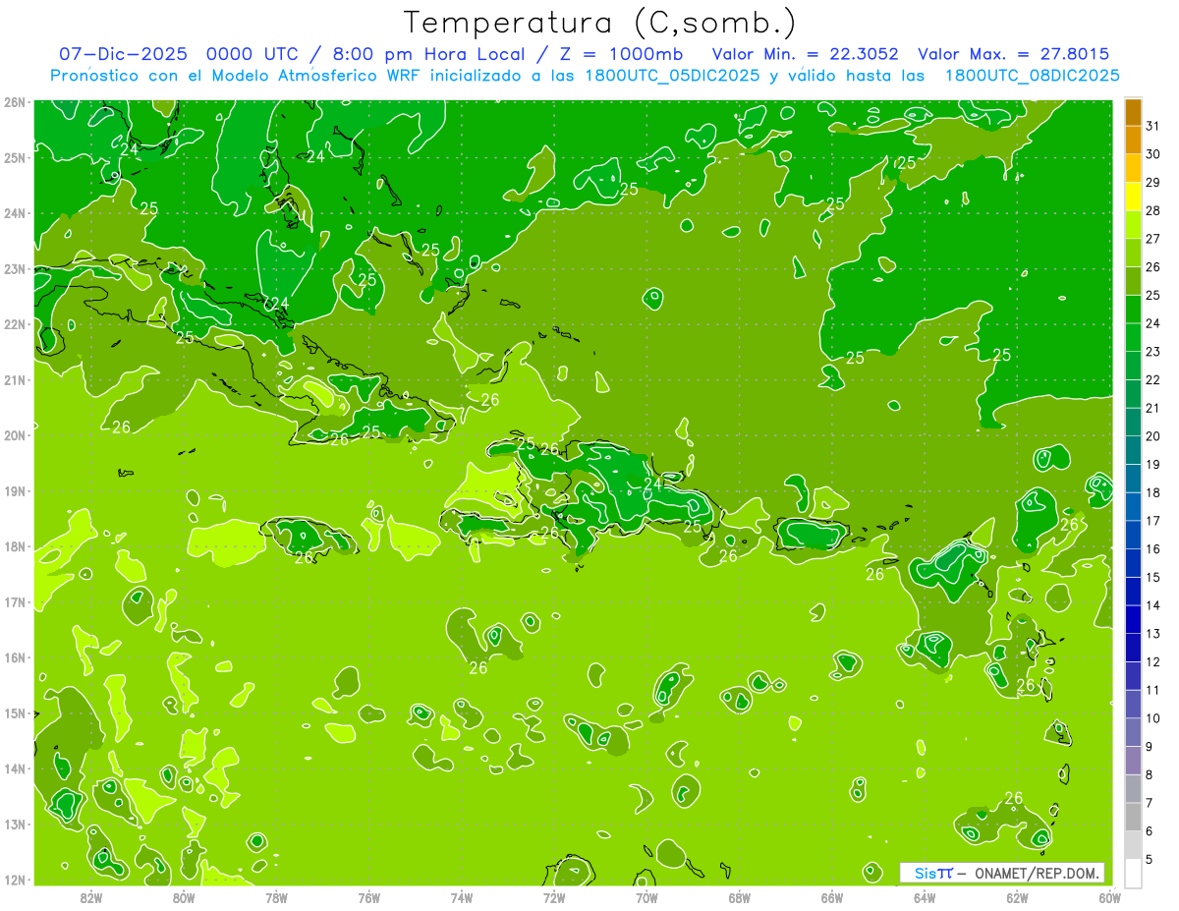Image resolution: width=1179 pixels, height=911 pixels.
Task: Click the legend swatch between 30 and 31
Action: 1133,140
